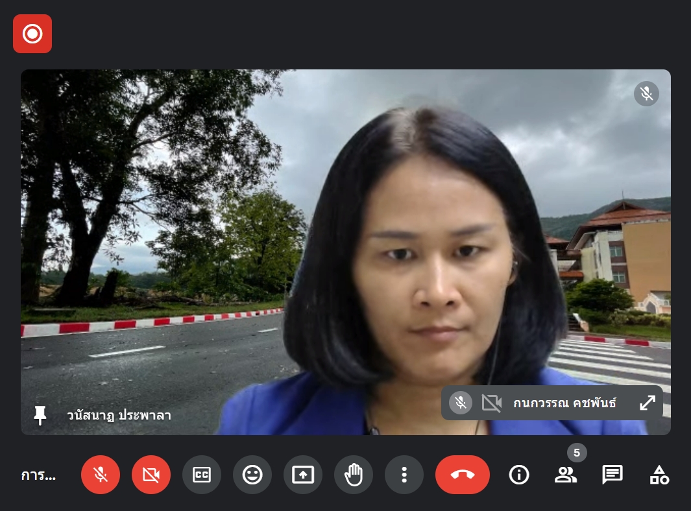Toggle closed captions (CC)

[202, 475]
